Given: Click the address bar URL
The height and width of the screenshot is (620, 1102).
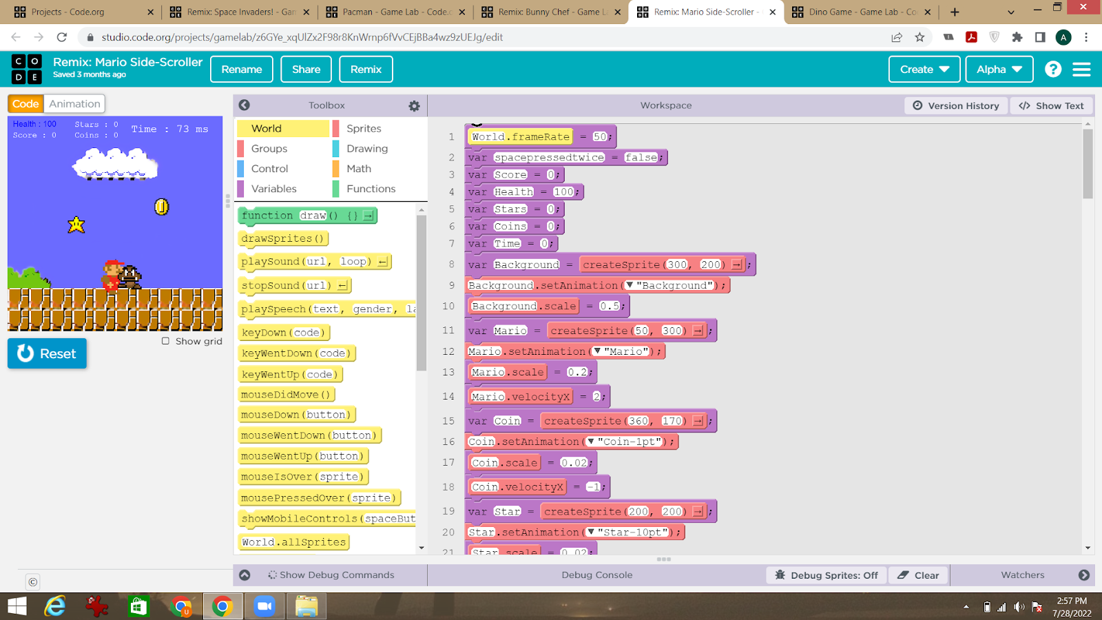Looking at the screenshot, I should [302, 37].
